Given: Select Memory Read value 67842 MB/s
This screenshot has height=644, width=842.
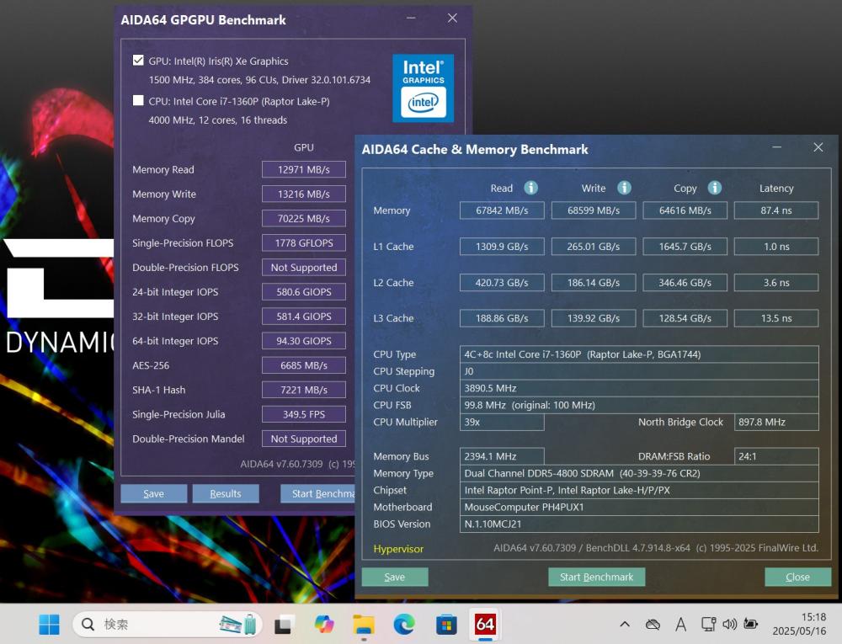Looking at the screenshot, I should point(502,210).
